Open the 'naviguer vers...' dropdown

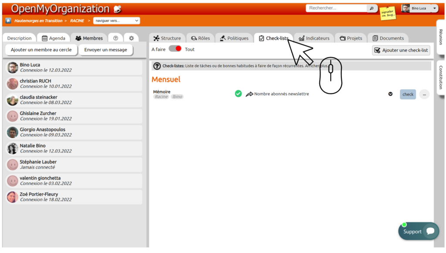[x=117, y=21]
